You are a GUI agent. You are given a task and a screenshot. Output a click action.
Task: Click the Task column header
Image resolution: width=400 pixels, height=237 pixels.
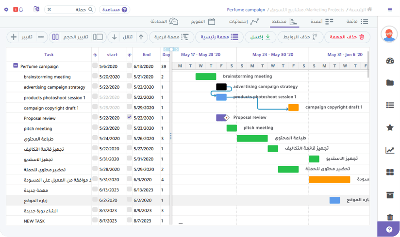pos(49,54)
